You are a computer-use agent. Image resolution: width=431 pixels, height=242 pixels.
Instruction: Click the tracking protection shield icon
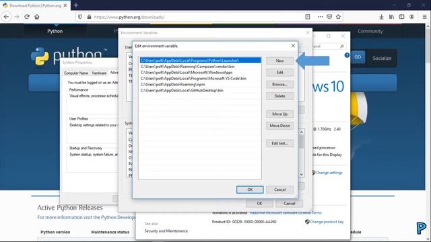pos(80,17)
